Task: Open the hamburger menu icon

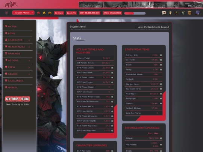Action: (x=6, y=13)
